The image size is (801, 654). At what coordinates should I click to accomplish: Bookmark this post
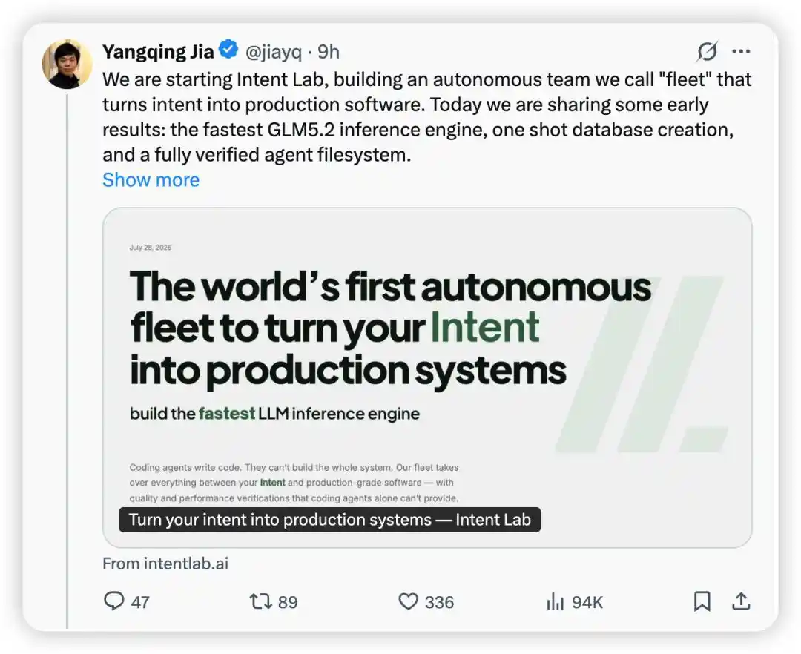(x=702, y=601)
